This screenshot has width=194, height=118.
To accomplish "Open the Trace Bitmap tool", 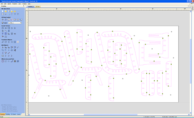I will pyautogui.click(x=3, y=37).
